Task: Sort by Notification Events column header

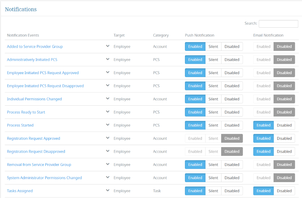Action: 23,35
